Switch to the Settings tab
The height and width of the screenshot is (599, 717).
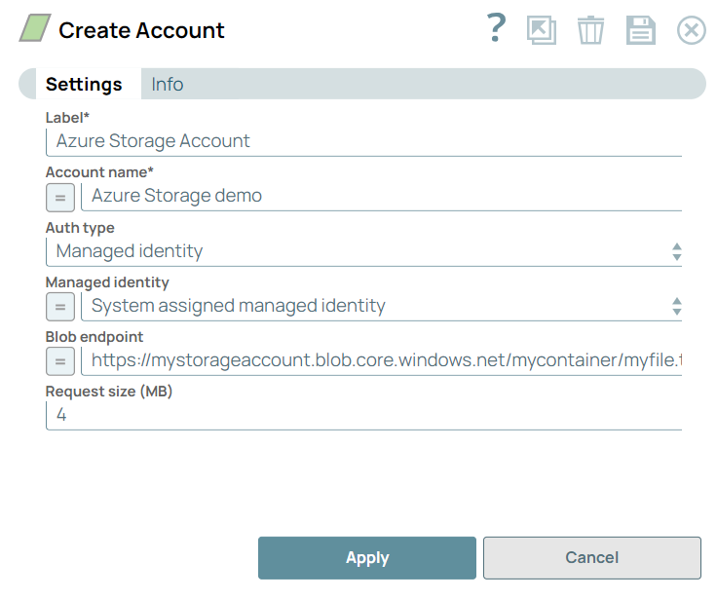[x=84, y=85]
